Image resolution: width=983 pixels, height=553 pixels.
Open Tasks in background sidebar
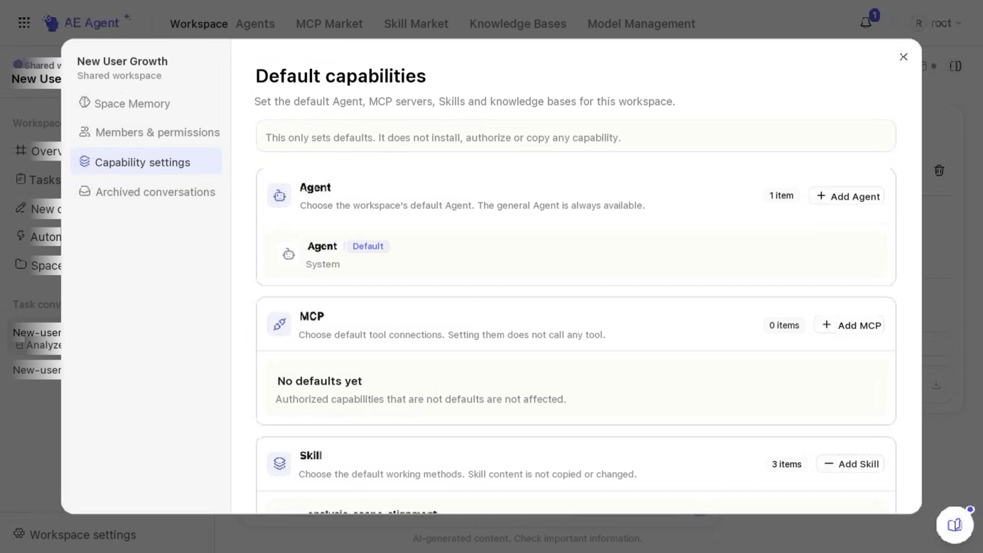(38, 179)
